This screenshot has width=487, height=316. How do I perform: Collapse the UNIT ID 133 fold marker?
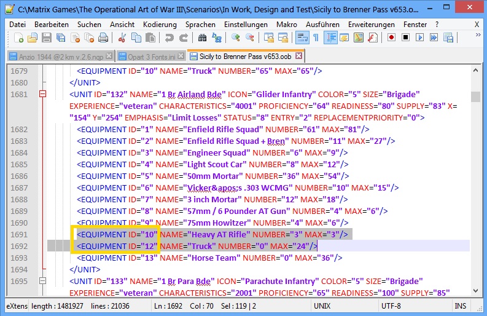pyautogui.click(x=42, y=281)
